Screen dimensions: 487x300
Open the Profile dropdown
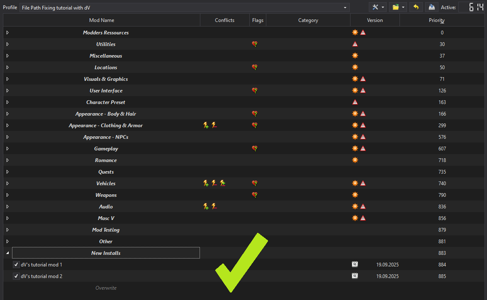click(184, 7)
